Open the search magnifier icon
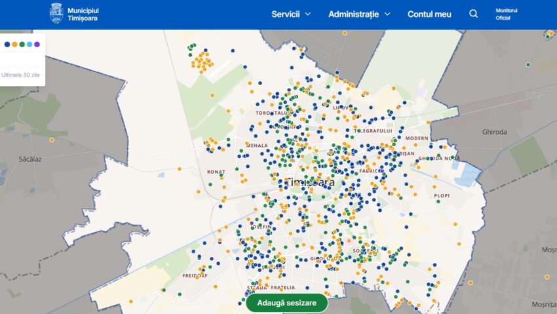 tap(473, 14)
